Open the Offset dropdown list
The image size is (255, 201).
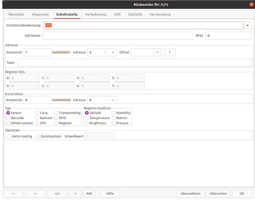click(158, 52)
